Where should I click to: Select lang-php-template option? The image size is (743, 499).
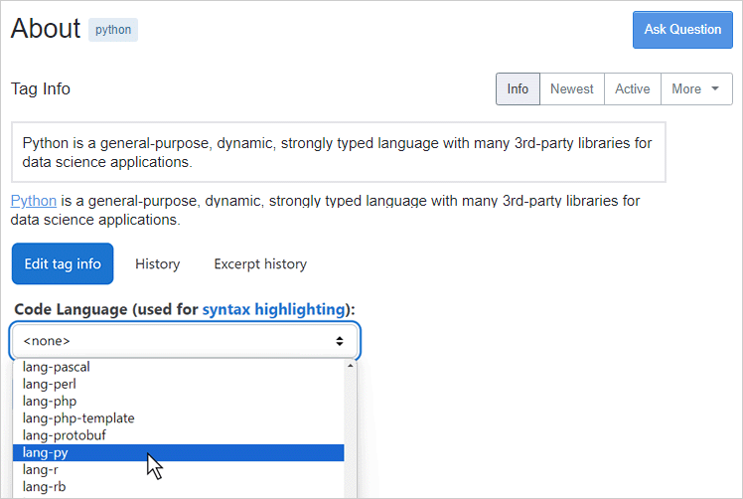pos(78,418)
